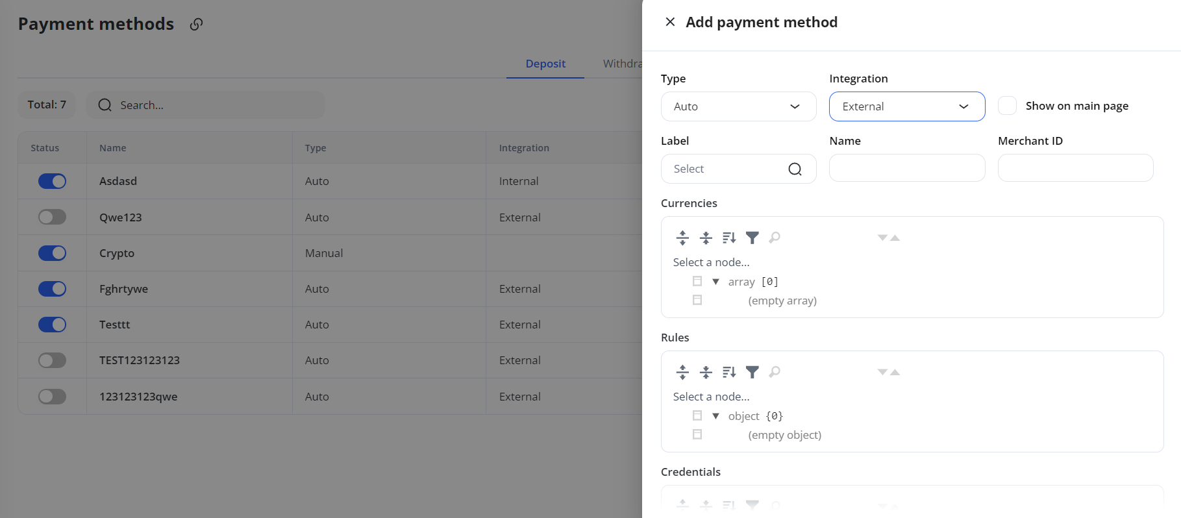
Task: Select the 'object' node label
Action: click(743, 416)
